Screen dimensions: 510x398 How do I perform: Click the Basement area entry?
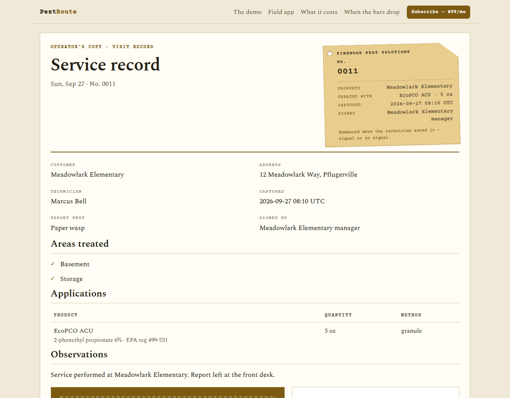tap(75, 264)
